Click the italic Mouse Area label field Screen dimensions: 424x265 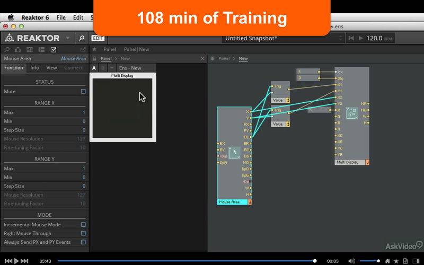[73, 58]
